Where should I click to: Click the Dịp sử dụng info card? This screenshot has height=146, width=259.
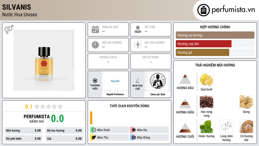(x=151, y=61)
